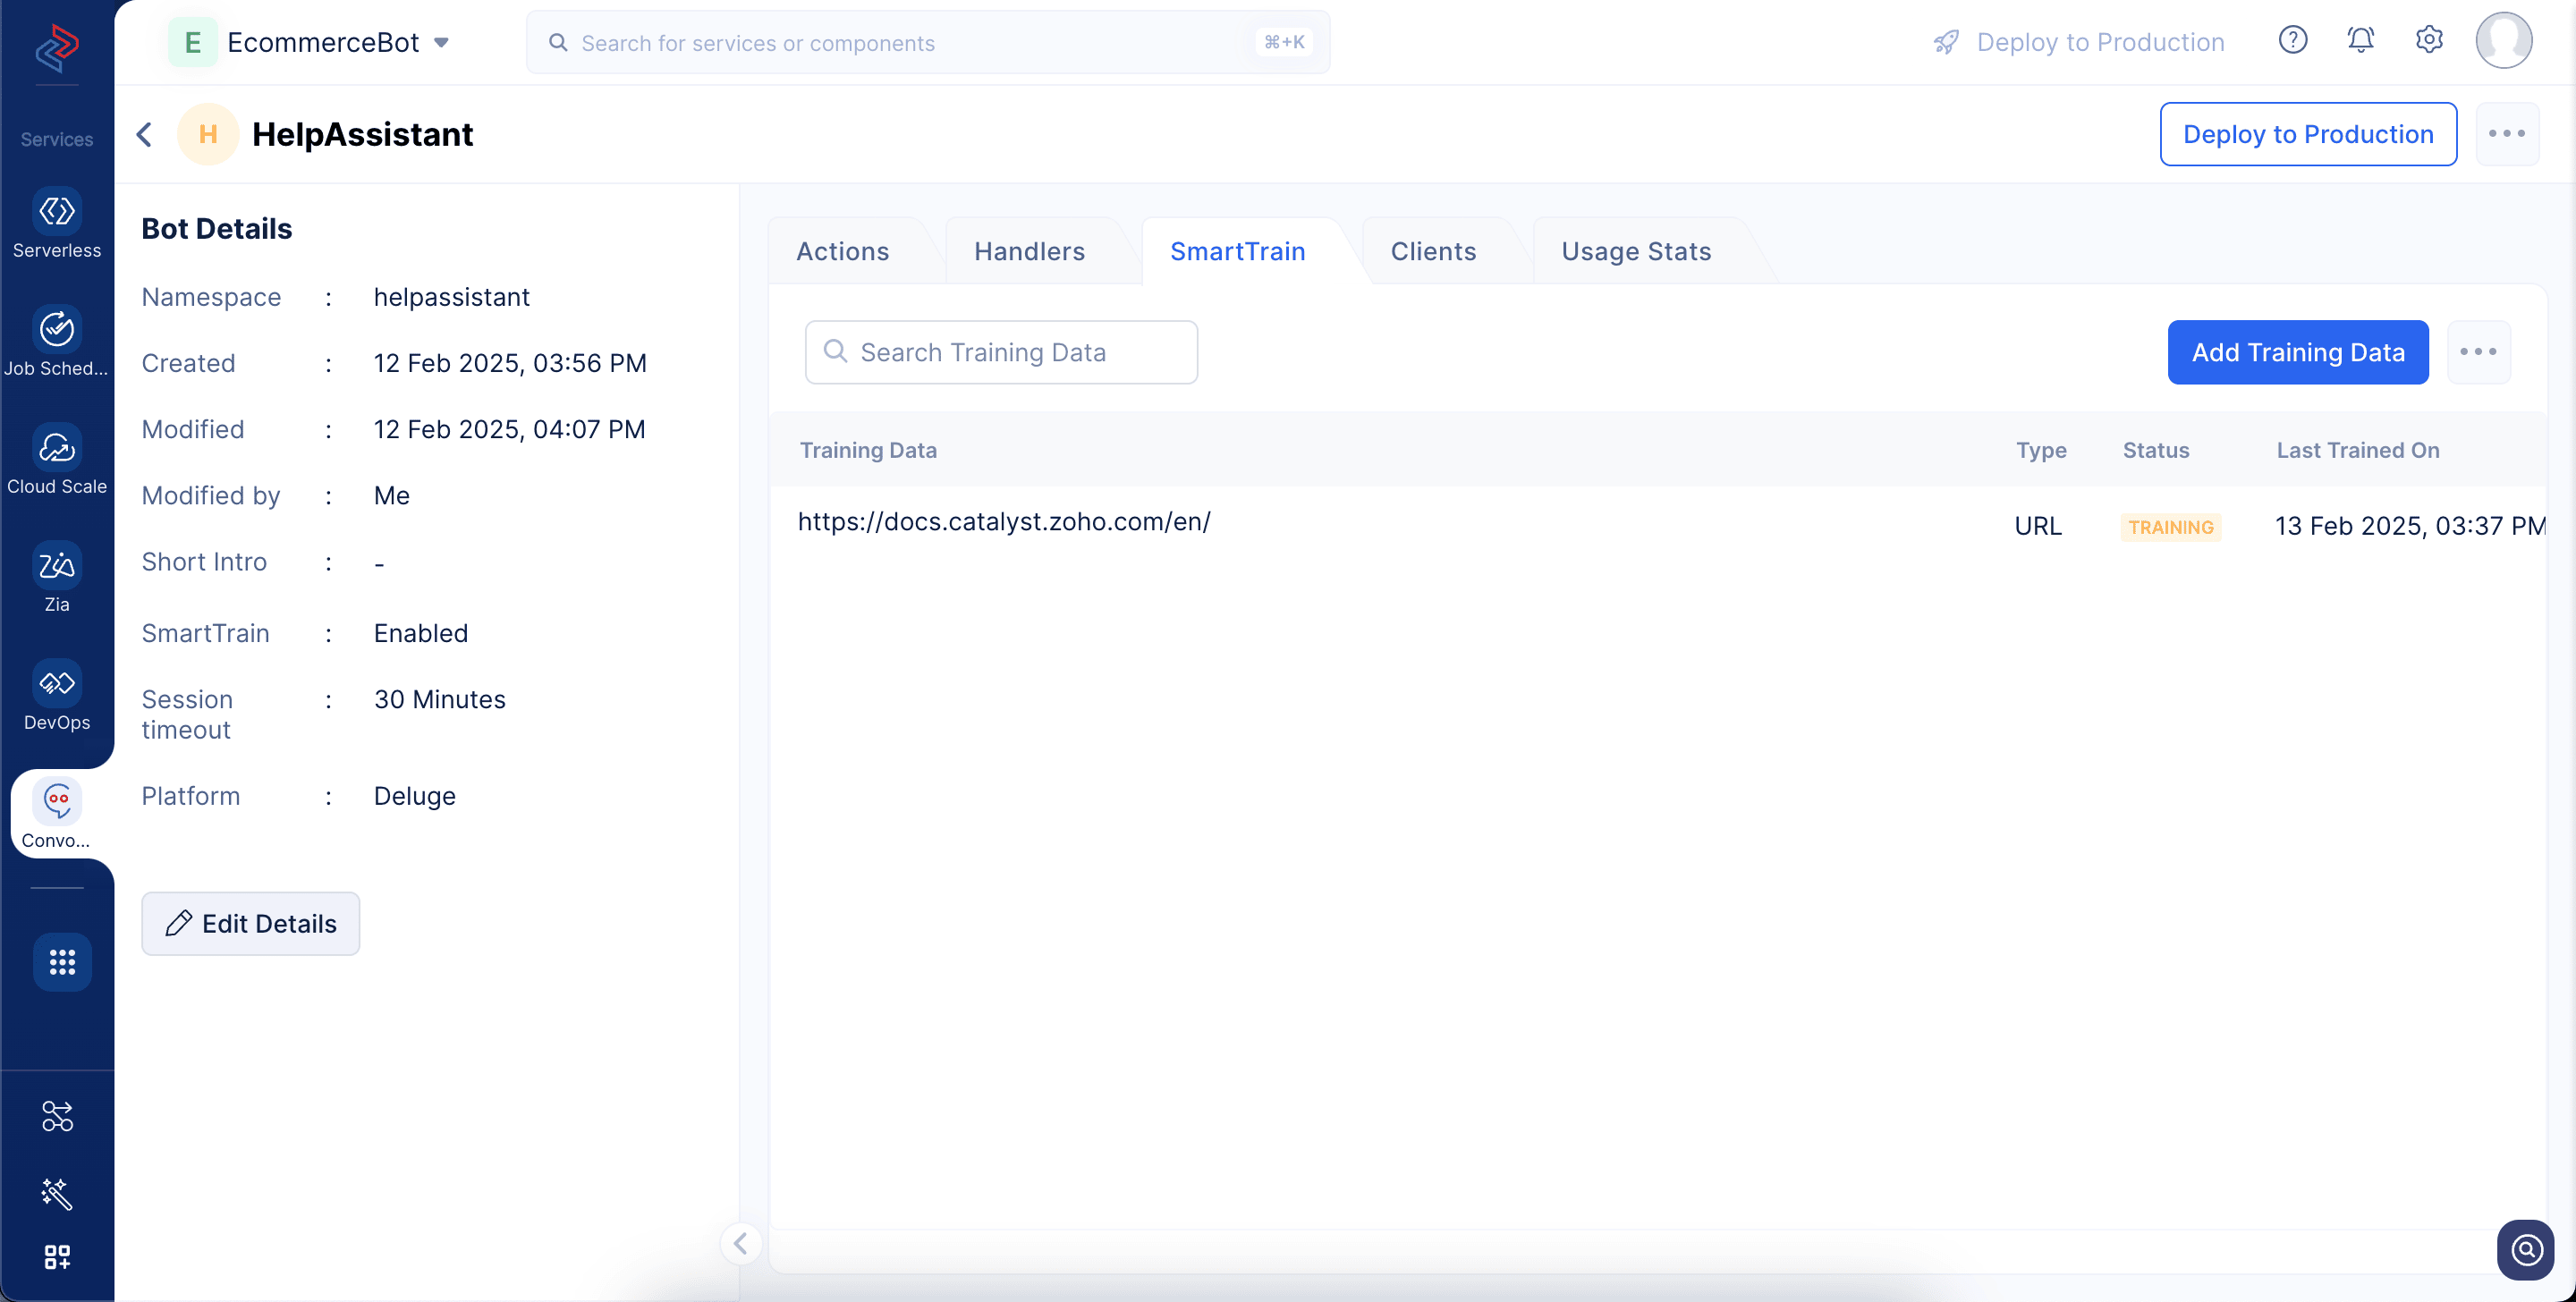Click the Deploy to Production button
Screen dimensions: 2576x1302
(x=2308, y=134)
